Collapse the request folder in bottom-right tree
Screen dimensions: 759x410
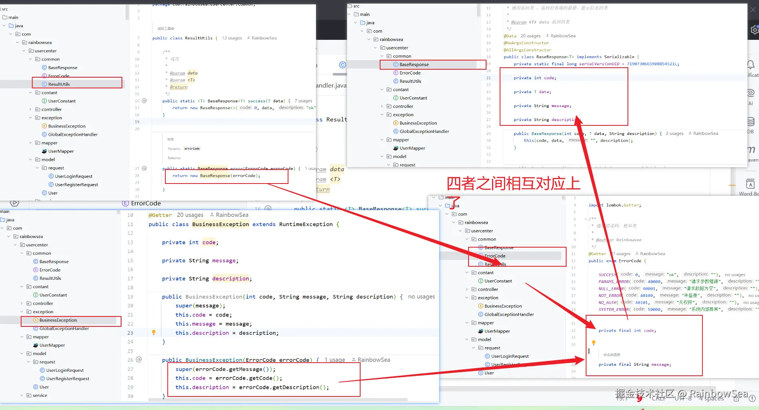(x=474, y=348)
